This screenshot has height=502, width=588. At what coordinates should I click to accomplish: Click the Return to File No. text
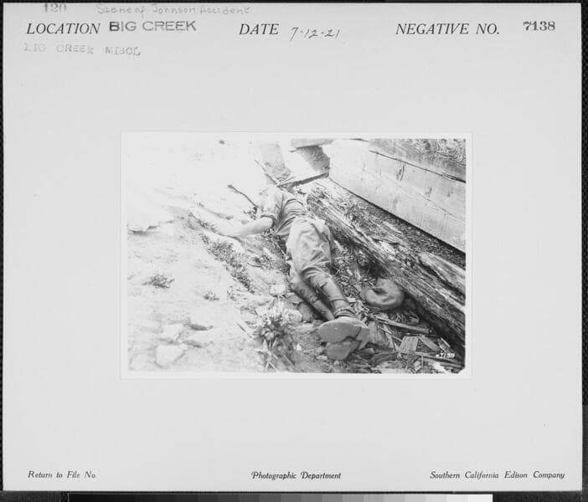pos(62,475)
